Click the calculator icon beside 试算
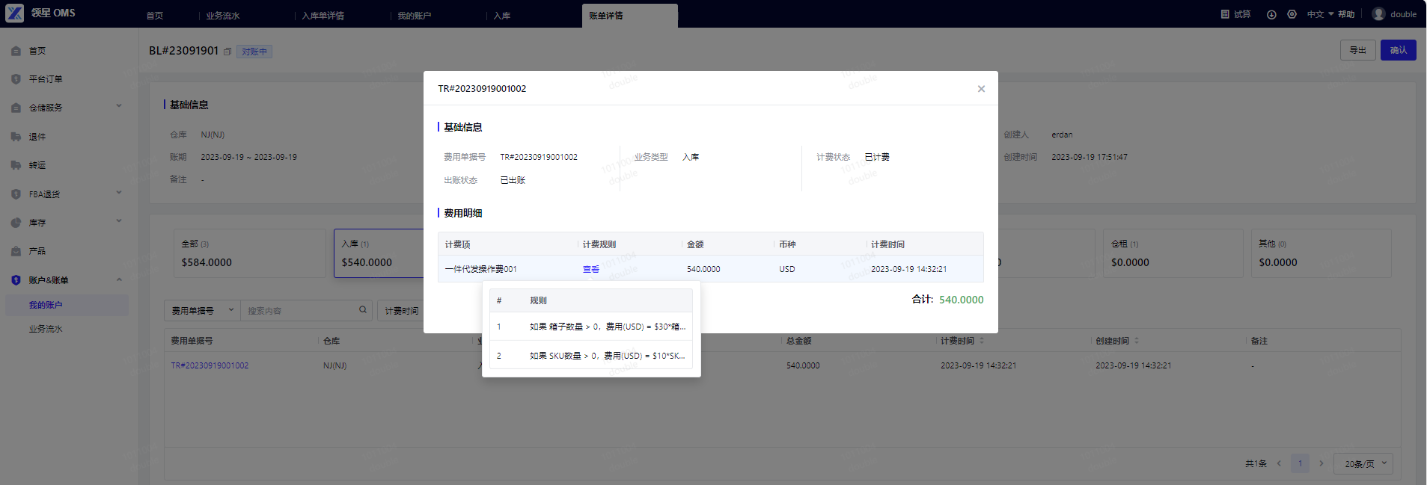 (1225, 14)
